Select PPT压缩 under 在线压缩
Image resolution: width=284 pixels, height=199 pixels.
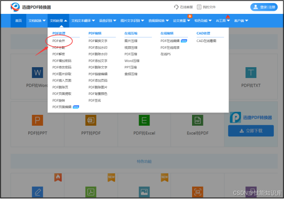point(130,67)
